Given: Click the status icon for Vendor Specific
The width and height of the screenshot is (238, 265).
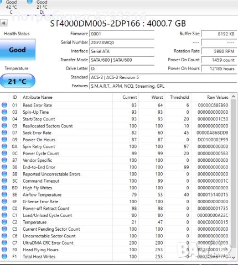Looking at the screenshot, I should coord(4,160).
